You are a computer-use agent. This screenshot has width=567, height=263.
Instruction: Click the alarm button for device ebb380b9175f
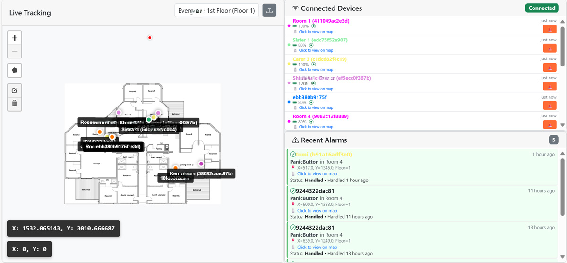tap(550, 106)
